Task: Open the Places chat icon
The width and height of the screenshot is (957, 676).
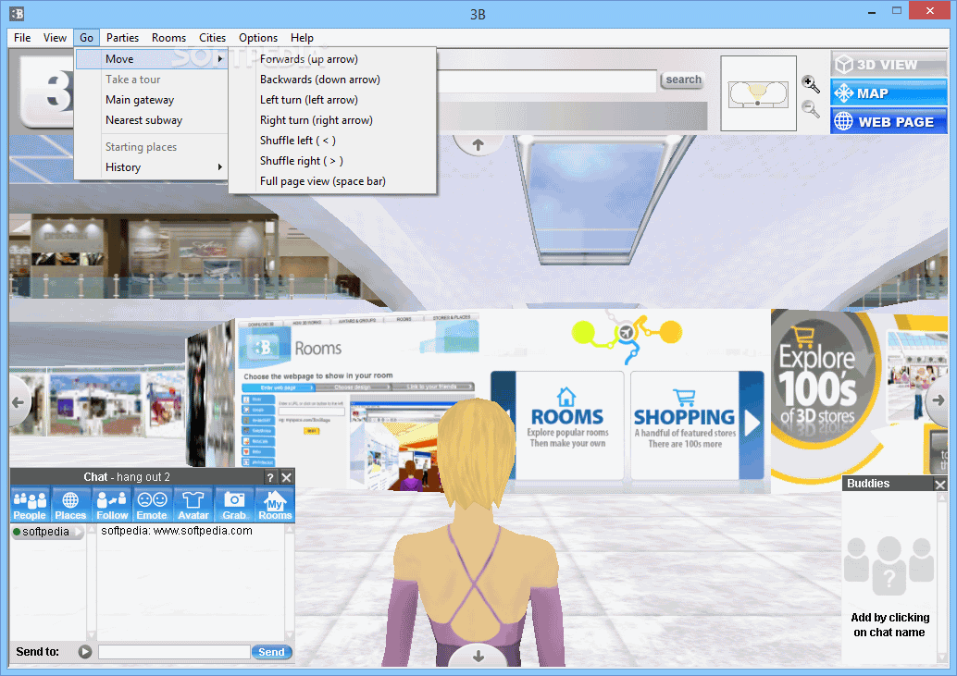Action: 70,504
